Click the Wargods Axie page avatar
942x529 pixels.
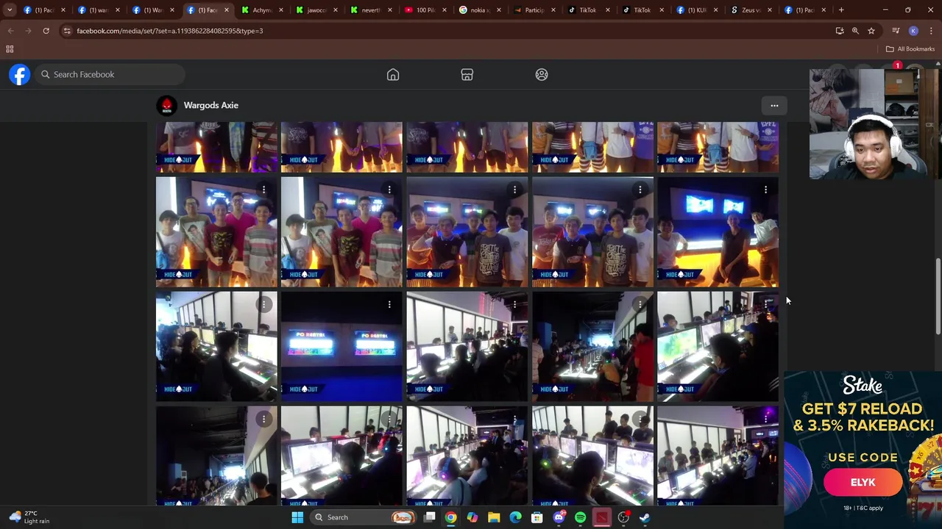[x=167, y=106]
